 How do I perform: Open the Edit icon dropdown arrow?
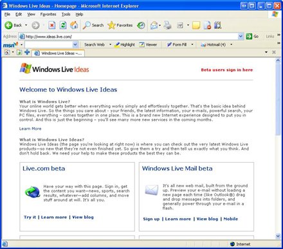[188, 25]
